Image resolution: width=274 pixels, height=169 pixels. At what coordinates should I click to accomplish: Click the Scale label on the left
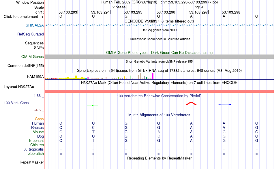39,7
